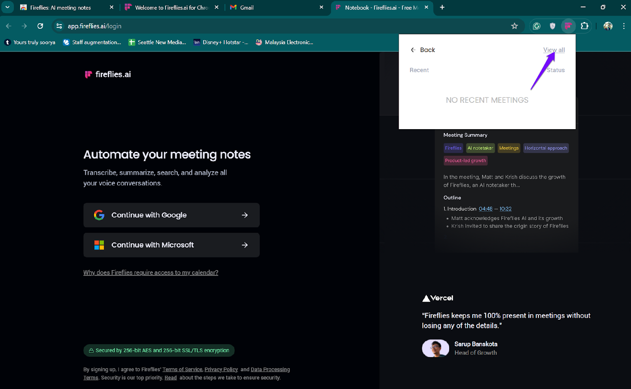
Task: Open the shield extension icon
Action: [553, 26]
